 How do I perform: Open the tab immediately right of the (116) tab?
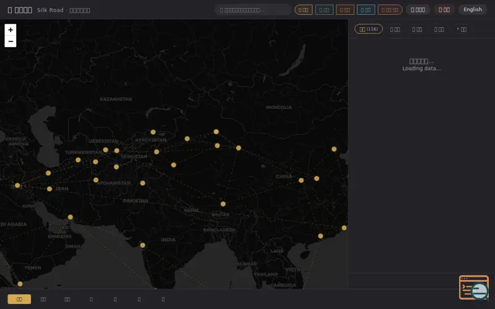(x=395, y=29)
